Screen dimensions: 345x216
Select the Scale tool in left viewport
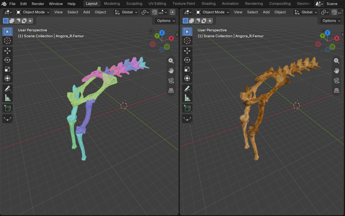point(7,69)
